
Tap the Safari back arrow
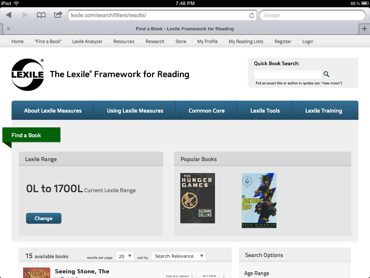[9, 15]
